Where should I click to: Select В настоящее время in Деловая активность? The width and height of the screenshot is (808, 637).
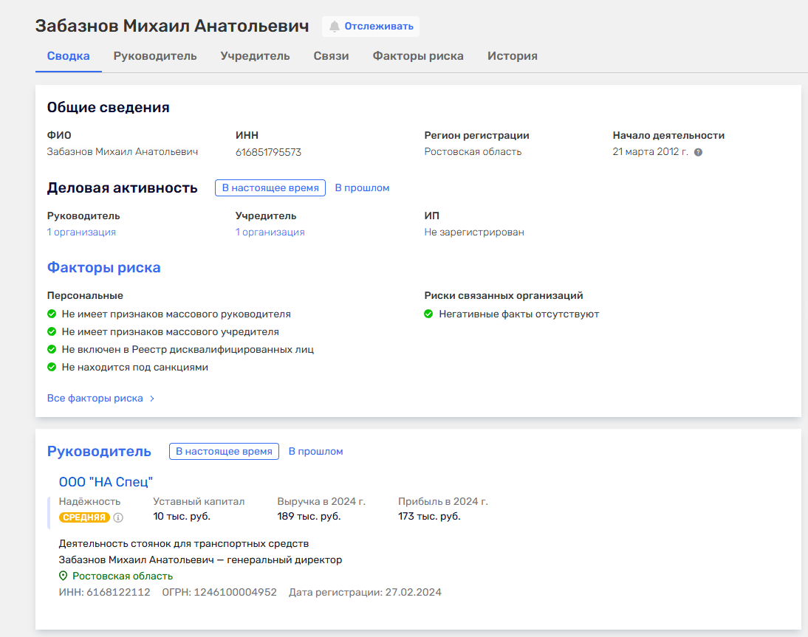click(x=270, y=188)
